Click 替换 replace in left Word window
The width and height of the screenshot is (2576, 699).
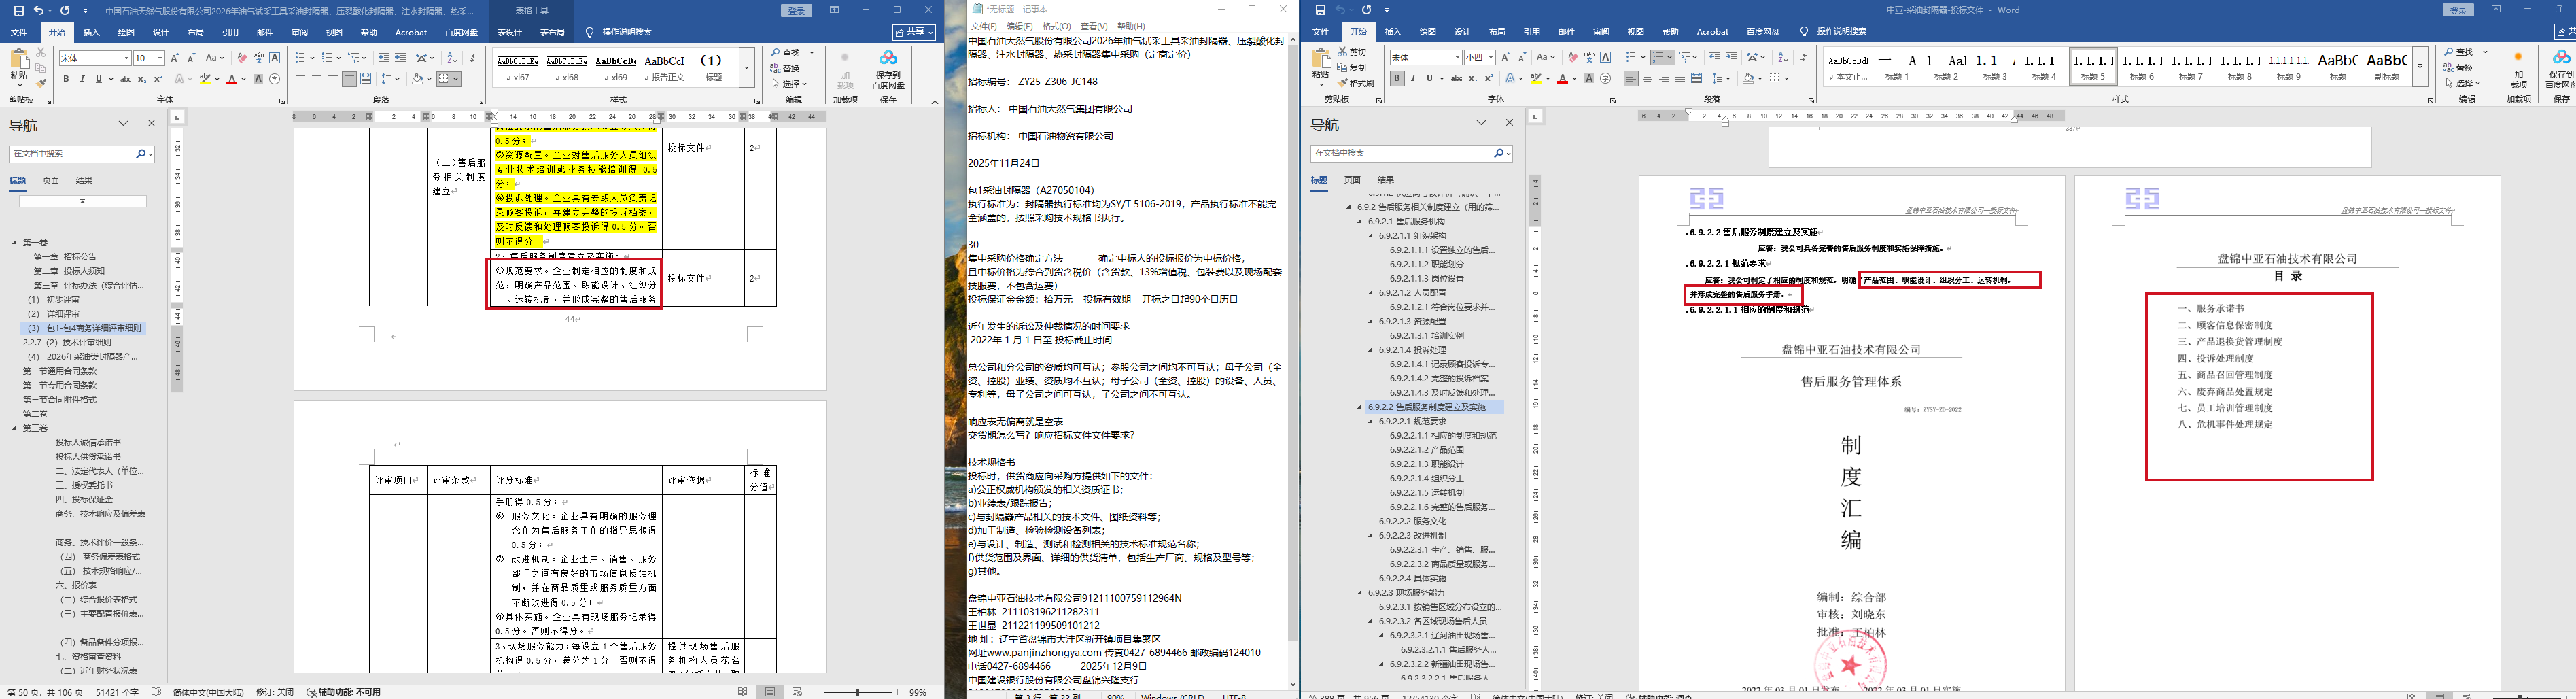[786, 68]
